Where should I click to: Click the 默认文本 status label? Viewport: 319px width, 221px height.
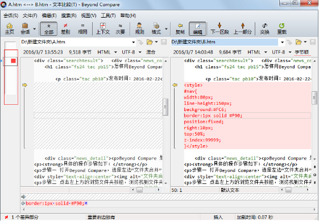[230, 190]
